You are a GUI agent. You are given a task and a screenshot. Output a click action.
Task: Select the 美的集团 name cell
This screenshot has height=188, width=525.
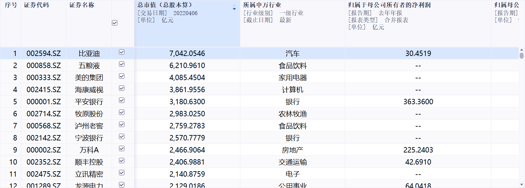pyautogui.click(x=89, y=78)
